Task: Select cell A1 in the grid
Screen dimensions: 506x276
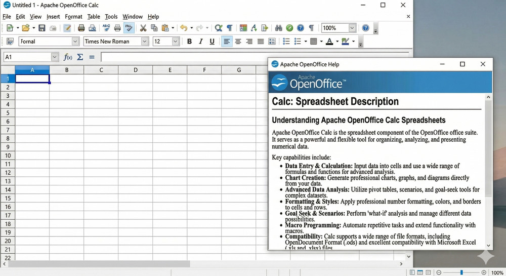Action: [x=32, y=78]
